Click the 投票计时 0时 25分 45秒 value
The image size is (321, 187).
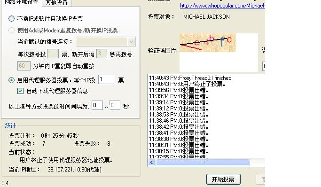60,135
